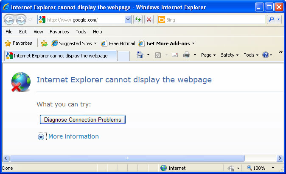
Task: Expand the Print options dropdown arrow
Action: 195,54
